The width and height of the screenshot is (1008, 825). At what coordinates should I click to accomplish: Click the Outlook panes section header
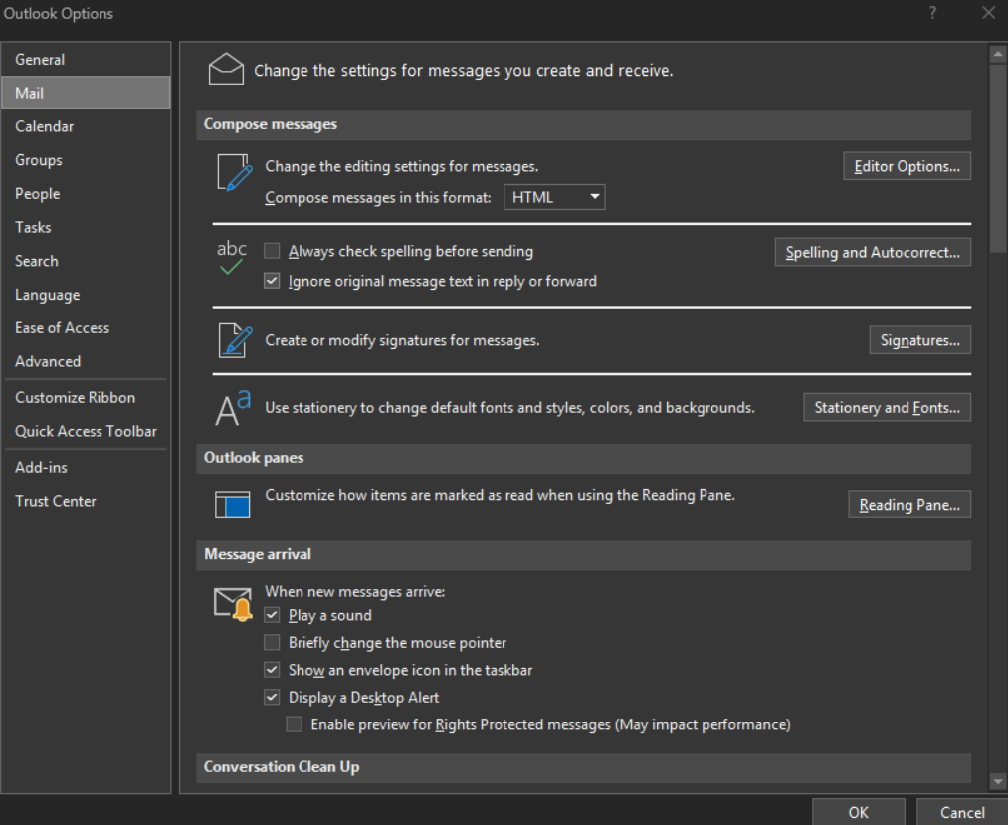pos(583,458)
